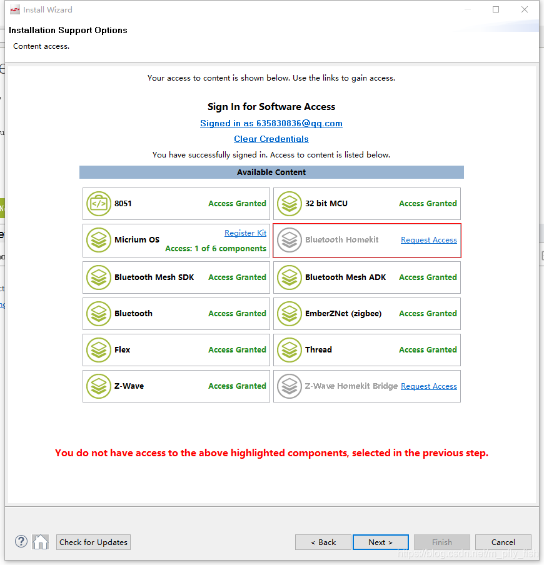Viewport: 544px width, 565px height.
Task: Click the Z-Wave stack icon
Action: click(99, 386)
